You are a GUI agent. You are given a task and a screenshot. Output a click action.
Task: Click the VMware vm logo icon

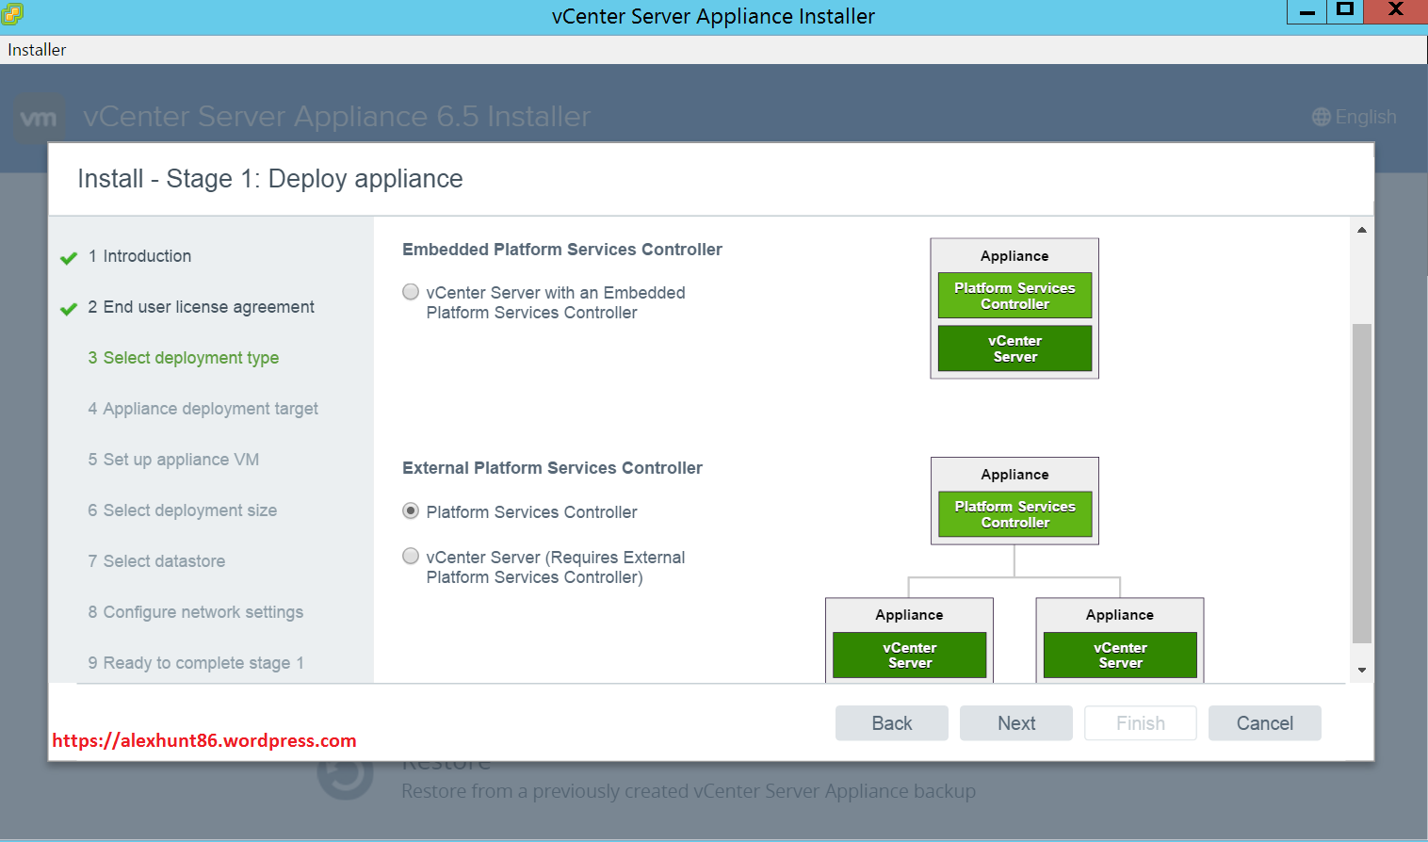(x=39, y=118)
